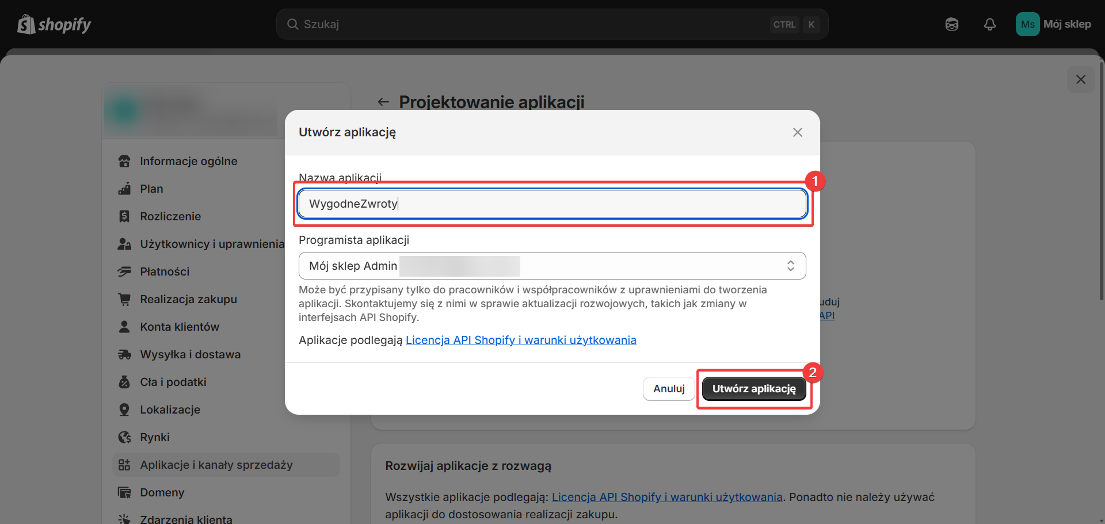Click the Shopify logo in header
Screen dimensions: 1105x524
(54, 24)
